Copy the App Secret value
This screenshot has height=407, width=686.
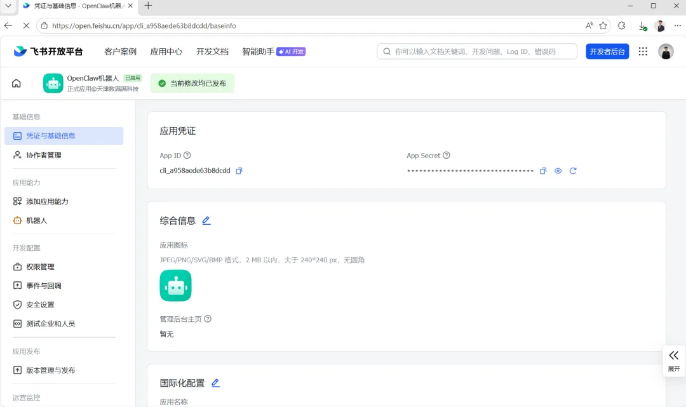click(x=543, y=171)
